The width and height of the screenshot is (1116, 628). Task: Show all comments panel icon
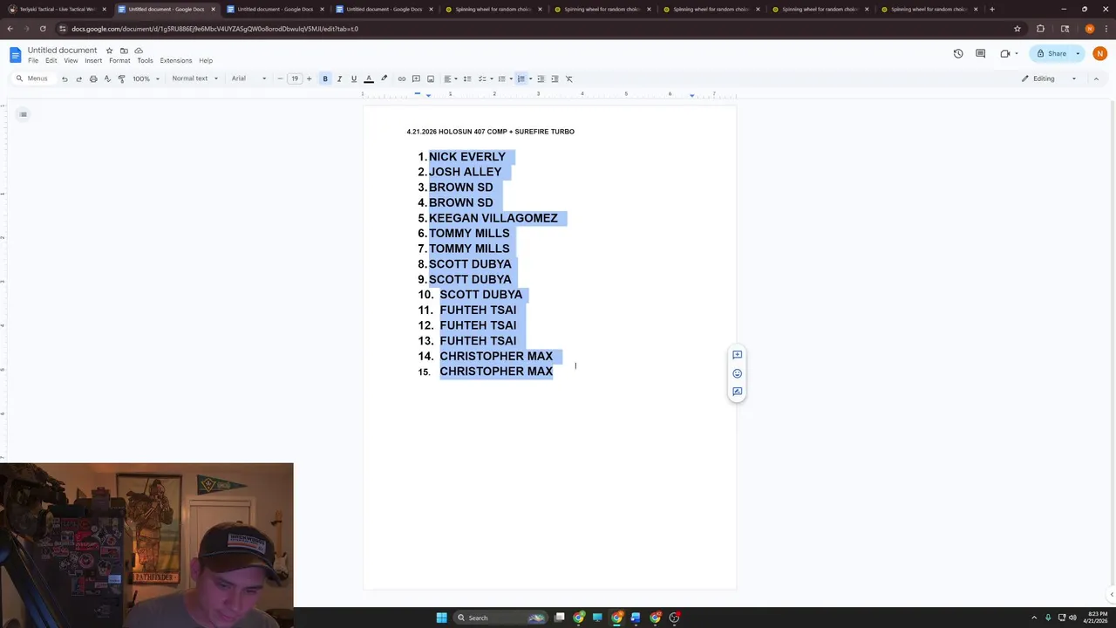981,53
